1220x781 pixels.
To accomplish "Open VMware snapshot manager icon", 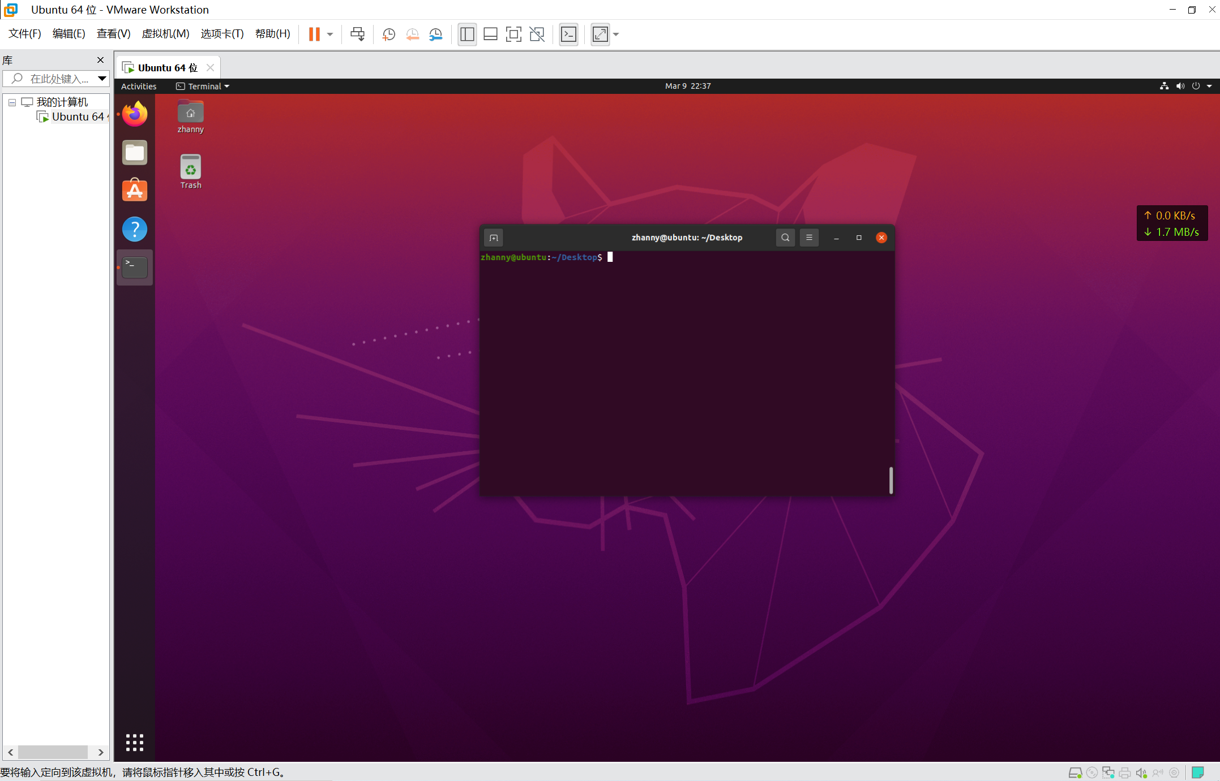I will 436,34.
